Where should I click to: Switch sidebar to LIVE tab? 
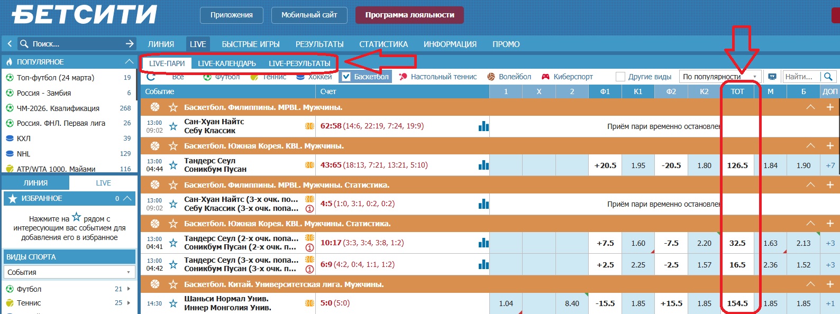pos(103,183)
